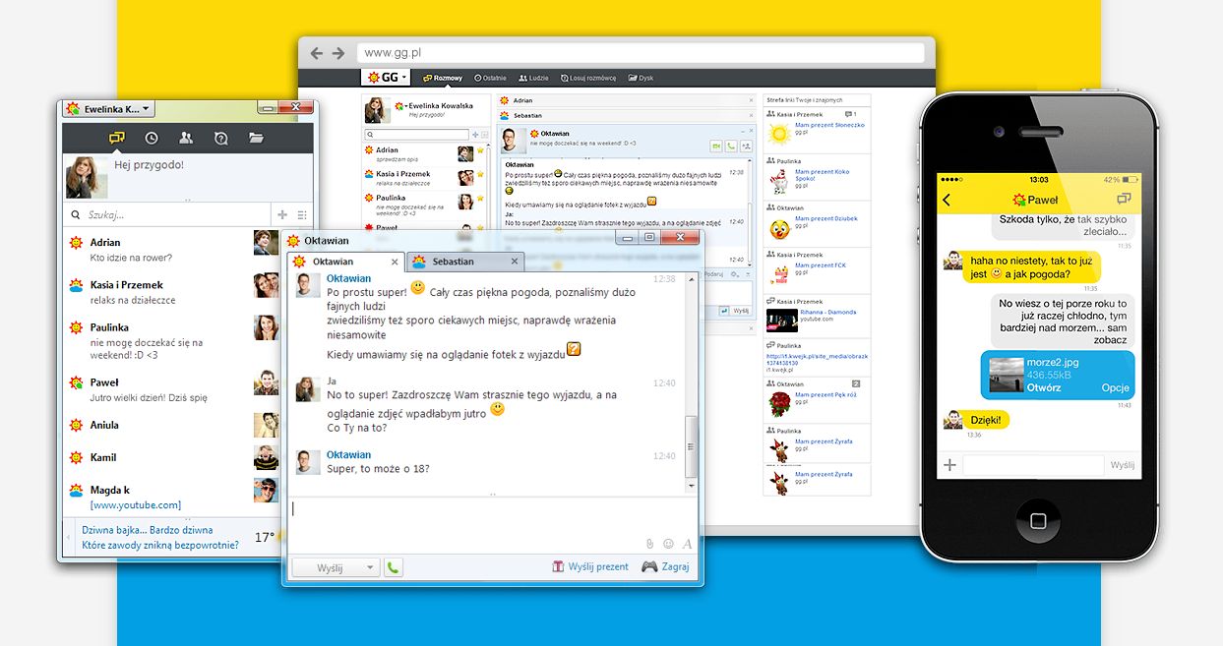Go back using browser back arrow

tap(317, 53)
